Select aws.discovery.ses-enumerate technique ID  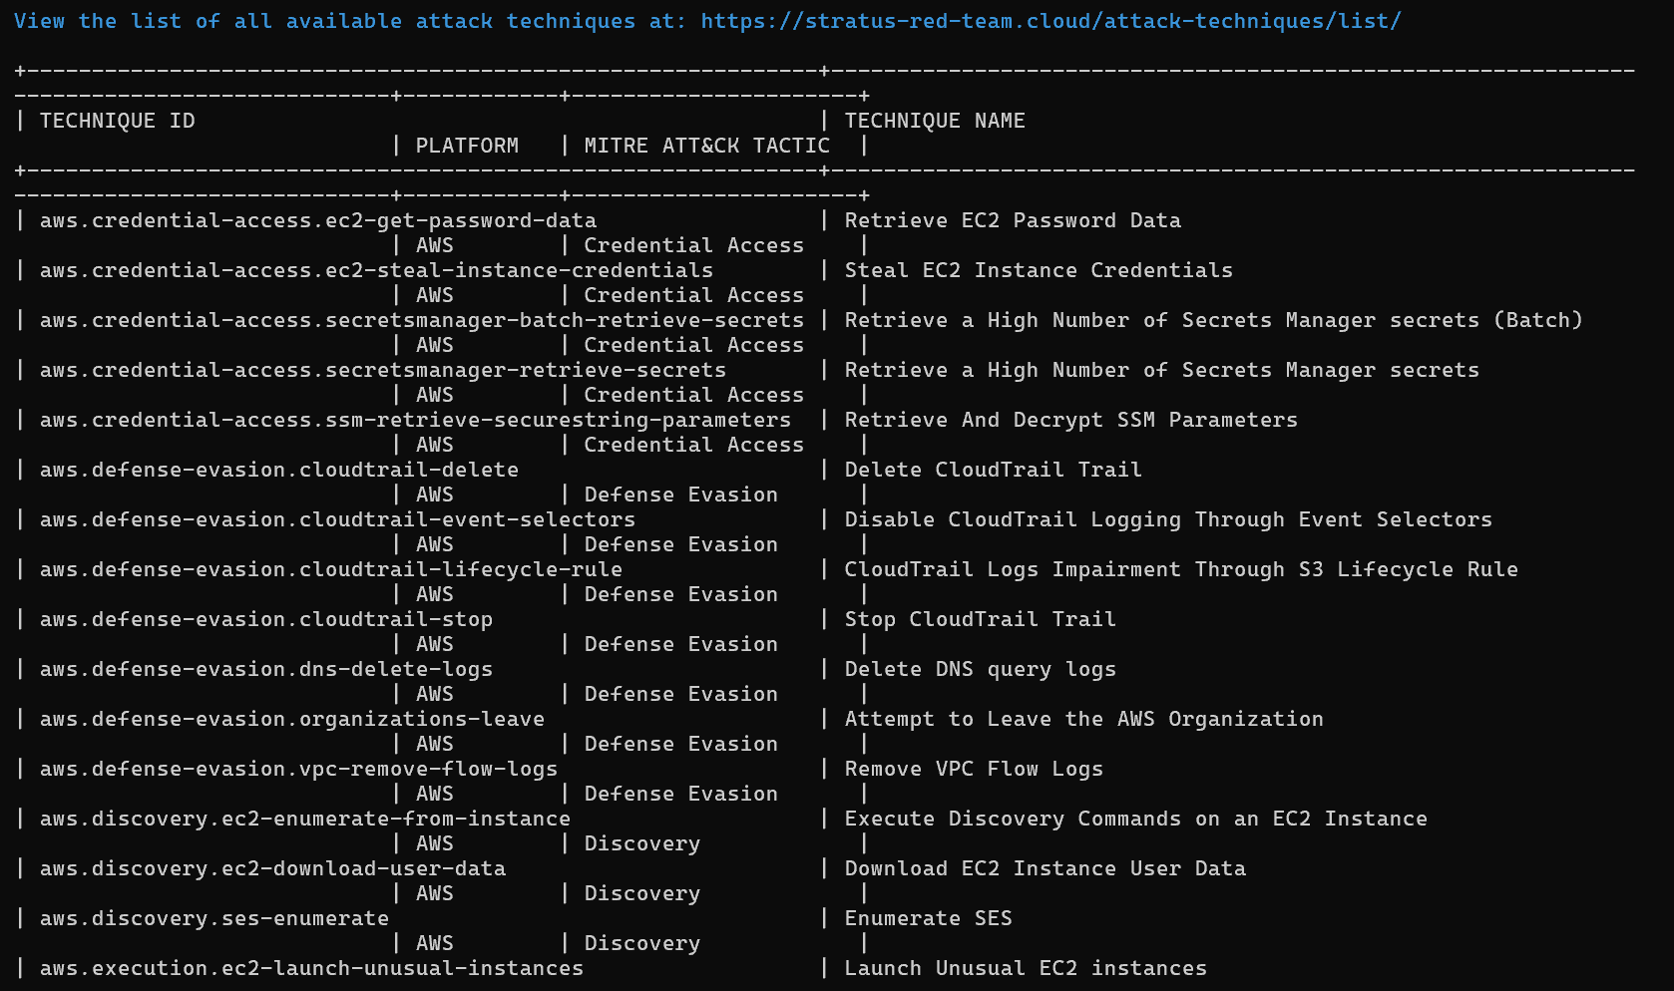214,918
